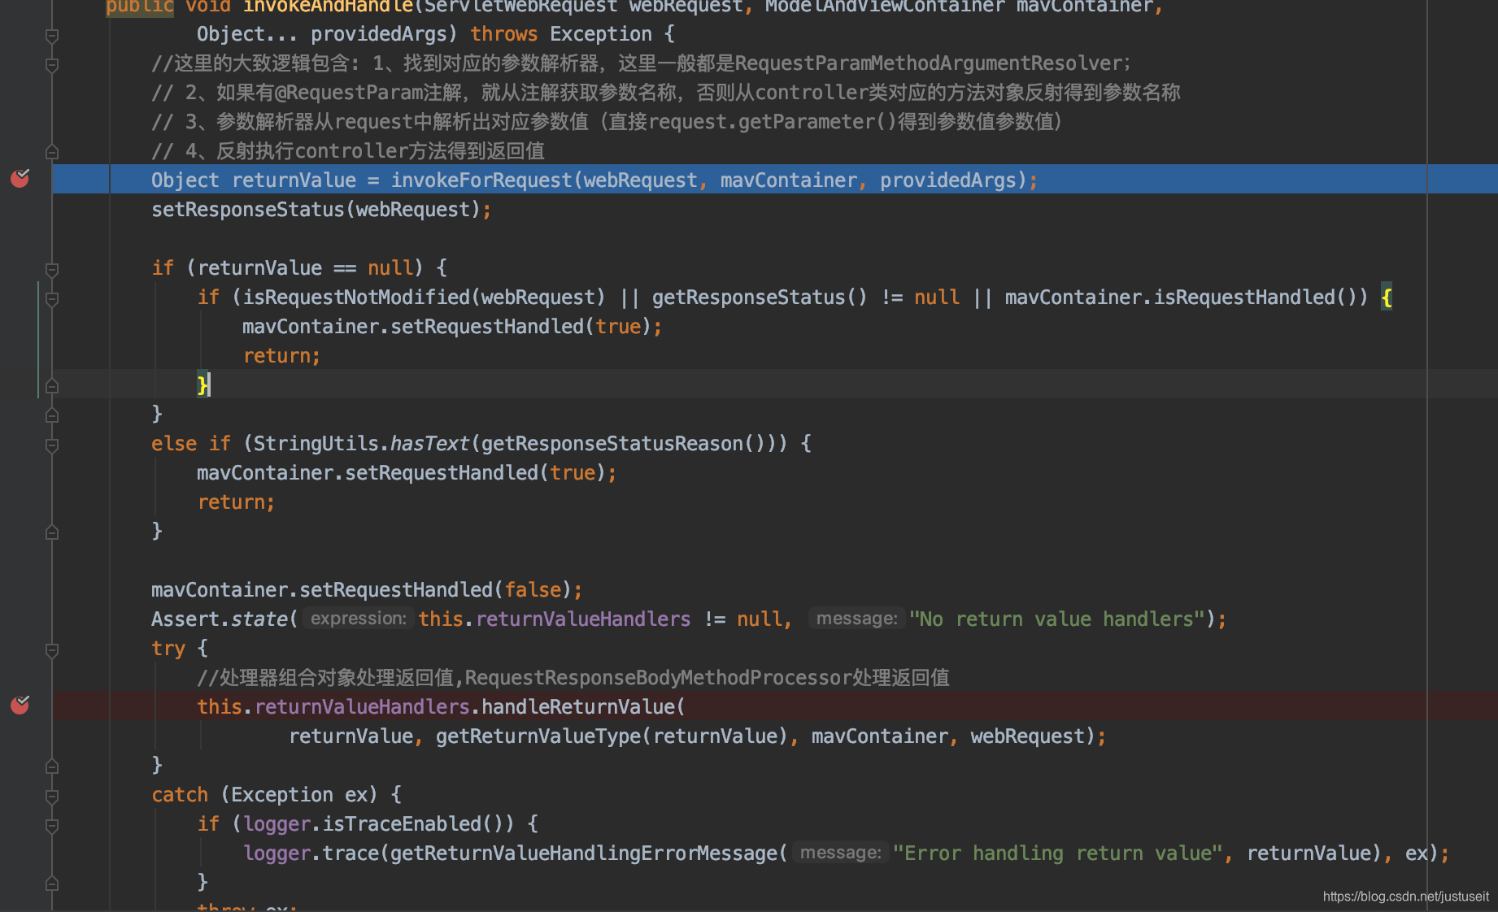Image resolution: width=1498 pixels, height=912 pixels.
Task: Click comment line about request.getParameter()
Action: pos(607,122)
